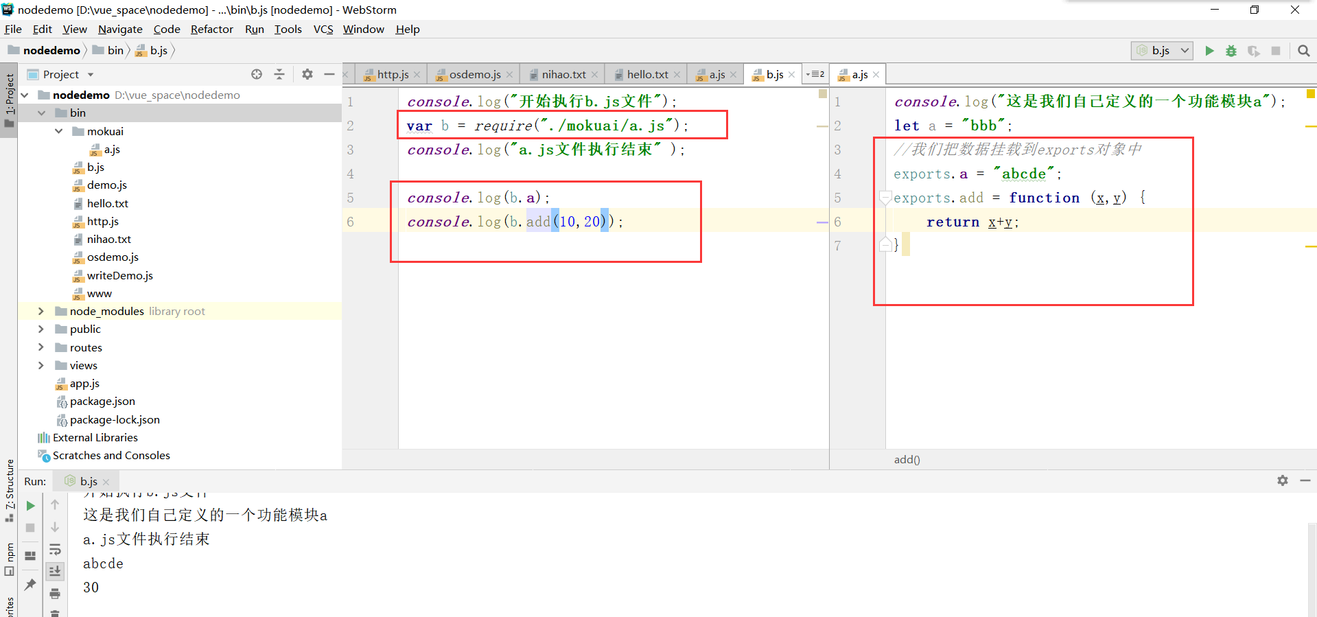
Task: Run b.js with coverage icon
Action: [1254, 51]
